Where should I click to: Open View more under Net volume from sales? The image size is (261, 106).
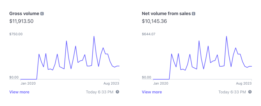tap(152, 92)
